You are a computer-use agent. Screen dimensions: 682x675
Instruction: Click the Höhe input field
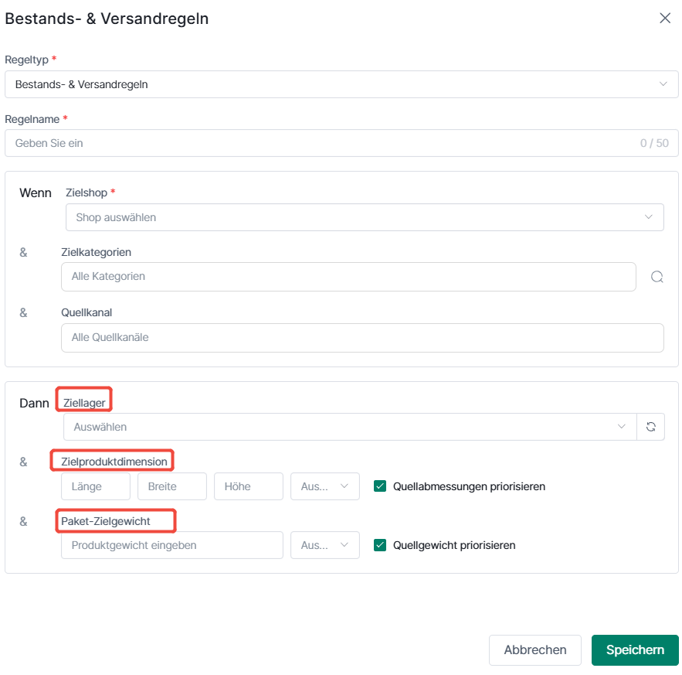click(x=249, y=486)
